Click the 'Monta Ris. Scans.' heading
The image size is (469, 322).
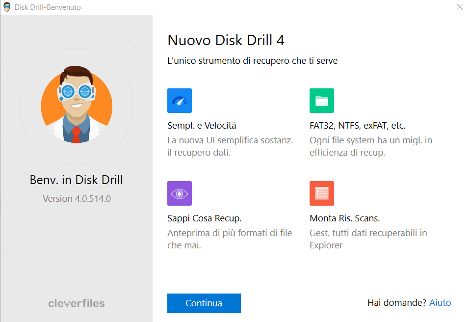point(344,218)
